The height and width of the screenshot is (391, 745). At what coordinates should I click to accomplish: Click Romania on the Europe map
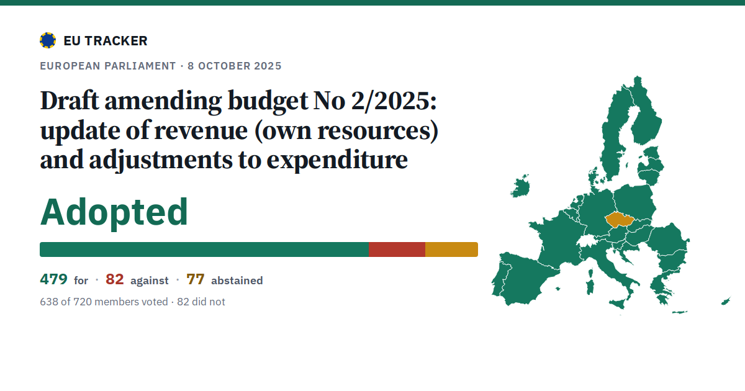(x=667, y=239)
